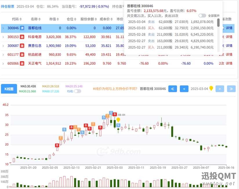The width and height of the screenshot is (239, 189).
Task: Click the 建 badge beside 300153
Action: click(22, 37)
